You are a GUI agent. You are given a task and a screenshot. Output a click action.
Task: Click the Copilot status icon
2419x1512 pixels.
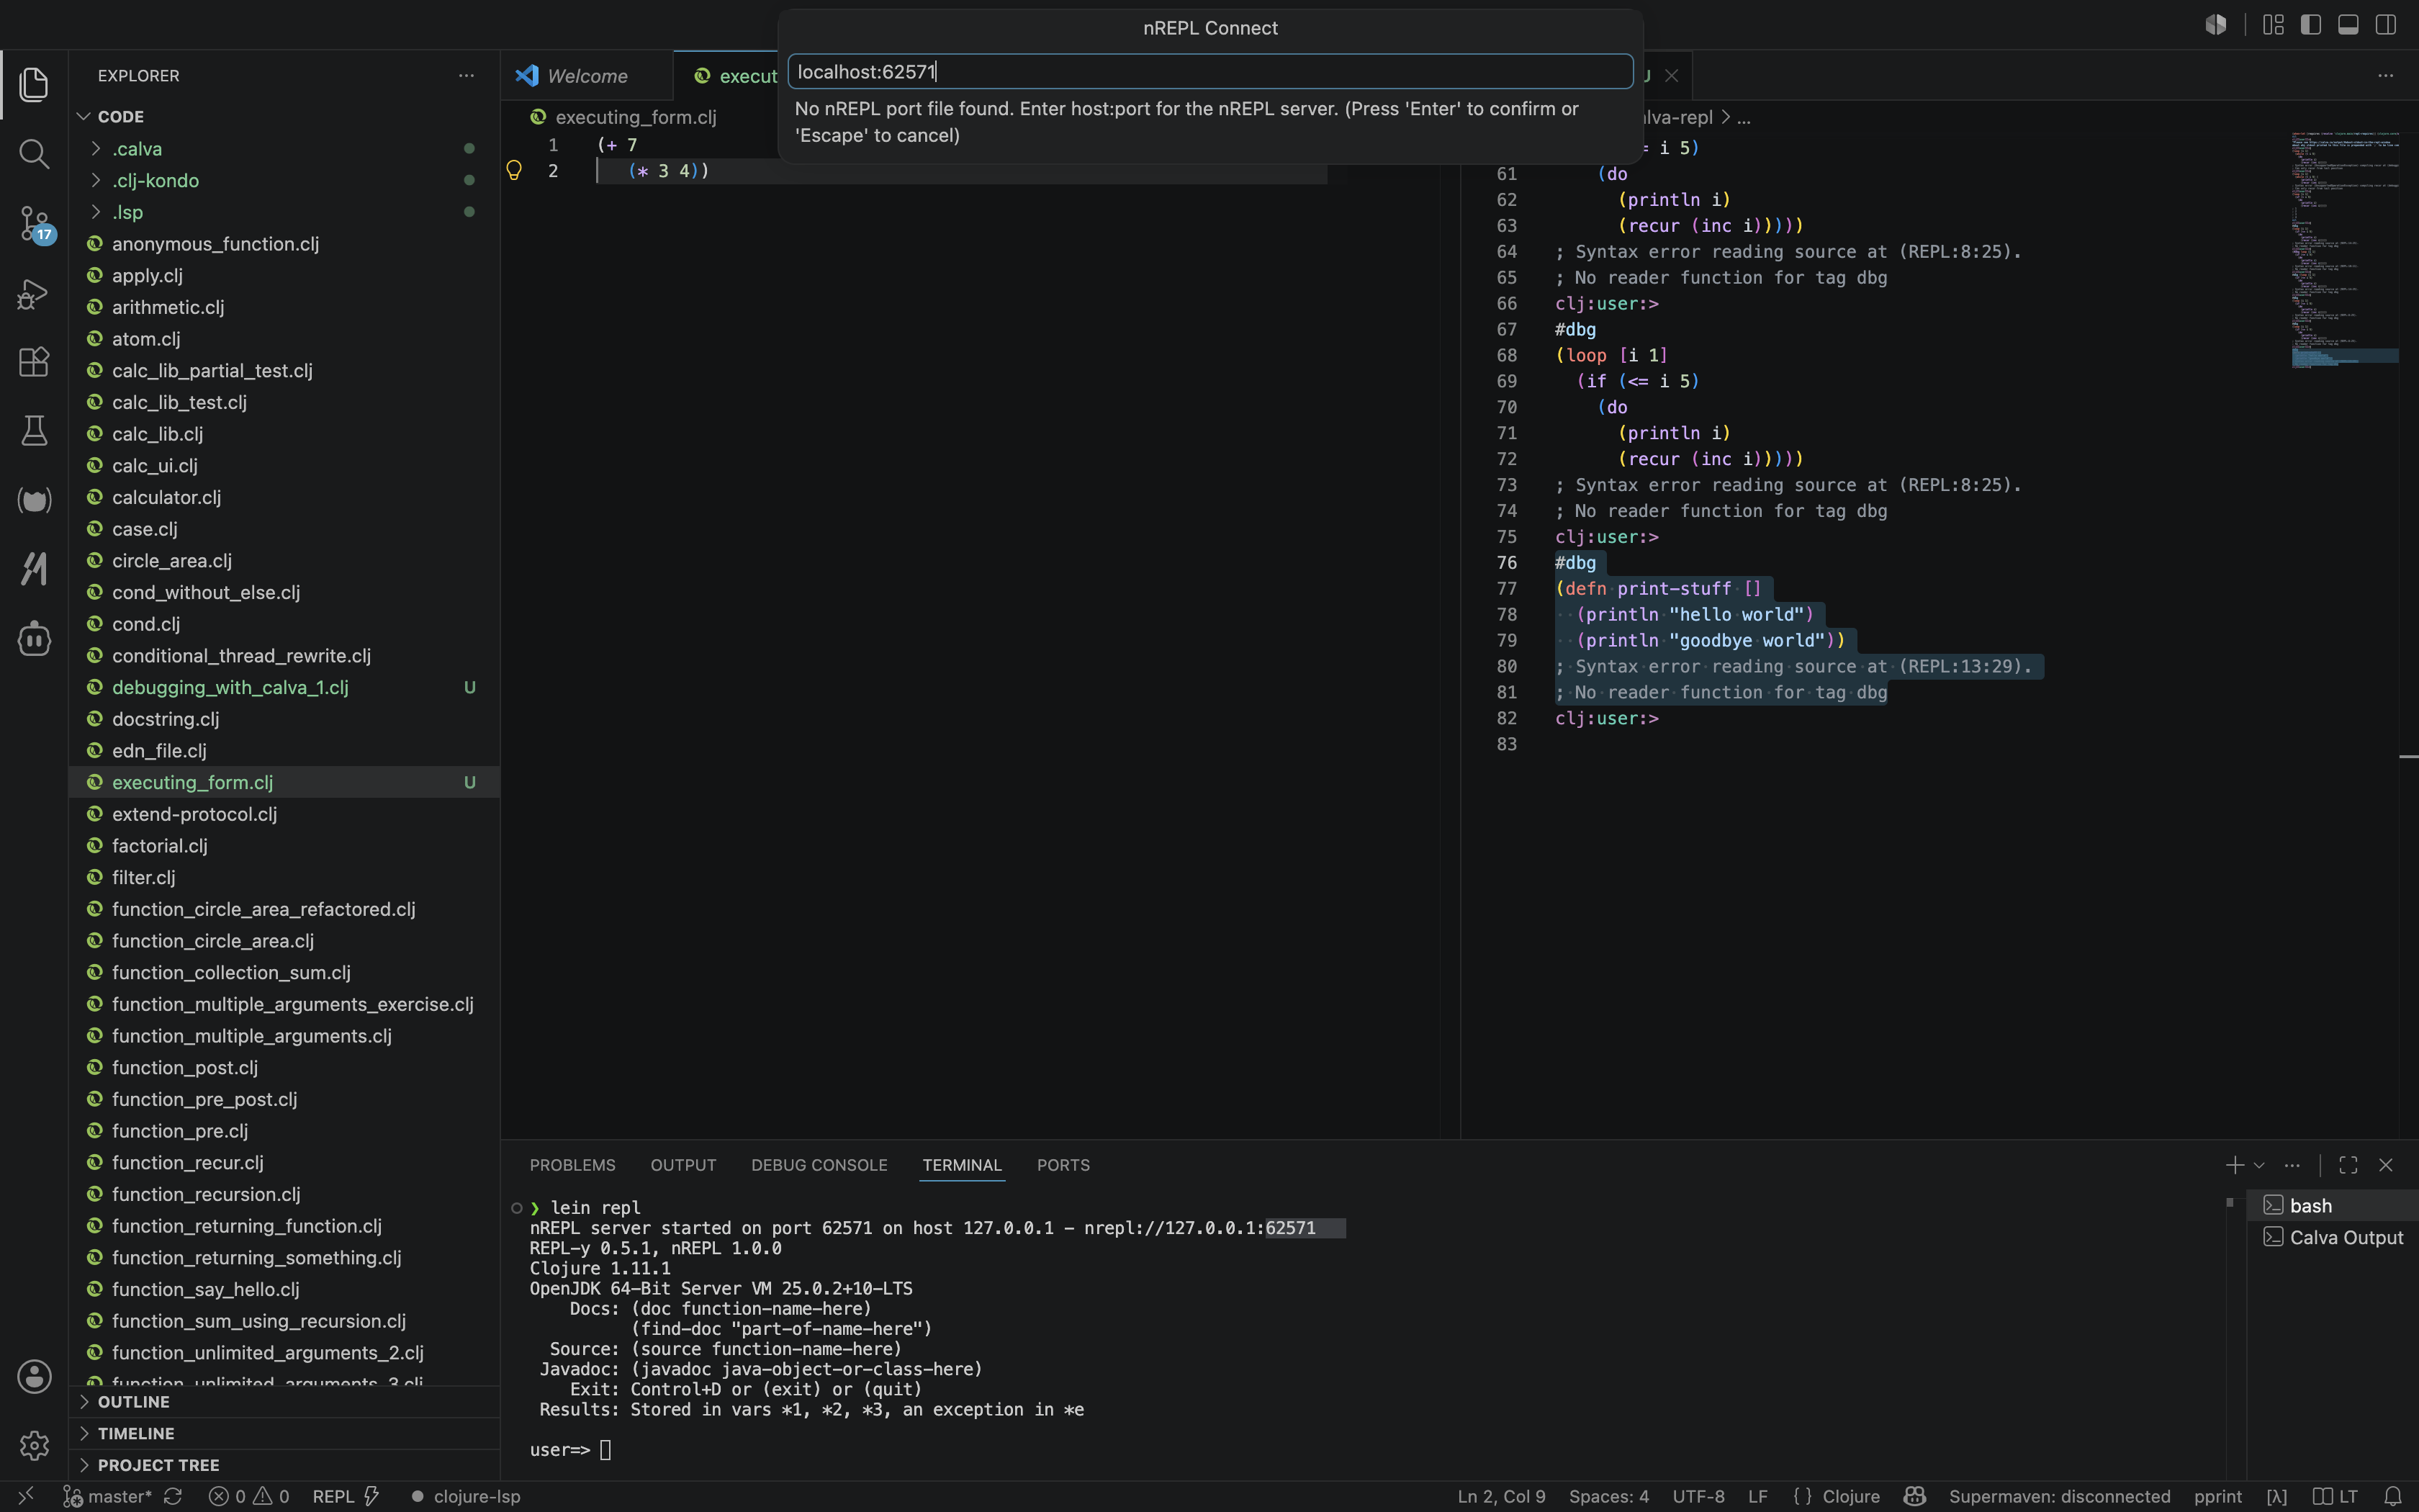(x=1914, y=1497)
